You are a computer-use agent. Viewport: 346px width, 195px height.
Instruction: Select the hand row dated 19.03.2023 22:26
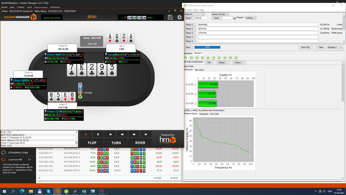(109, 162)
